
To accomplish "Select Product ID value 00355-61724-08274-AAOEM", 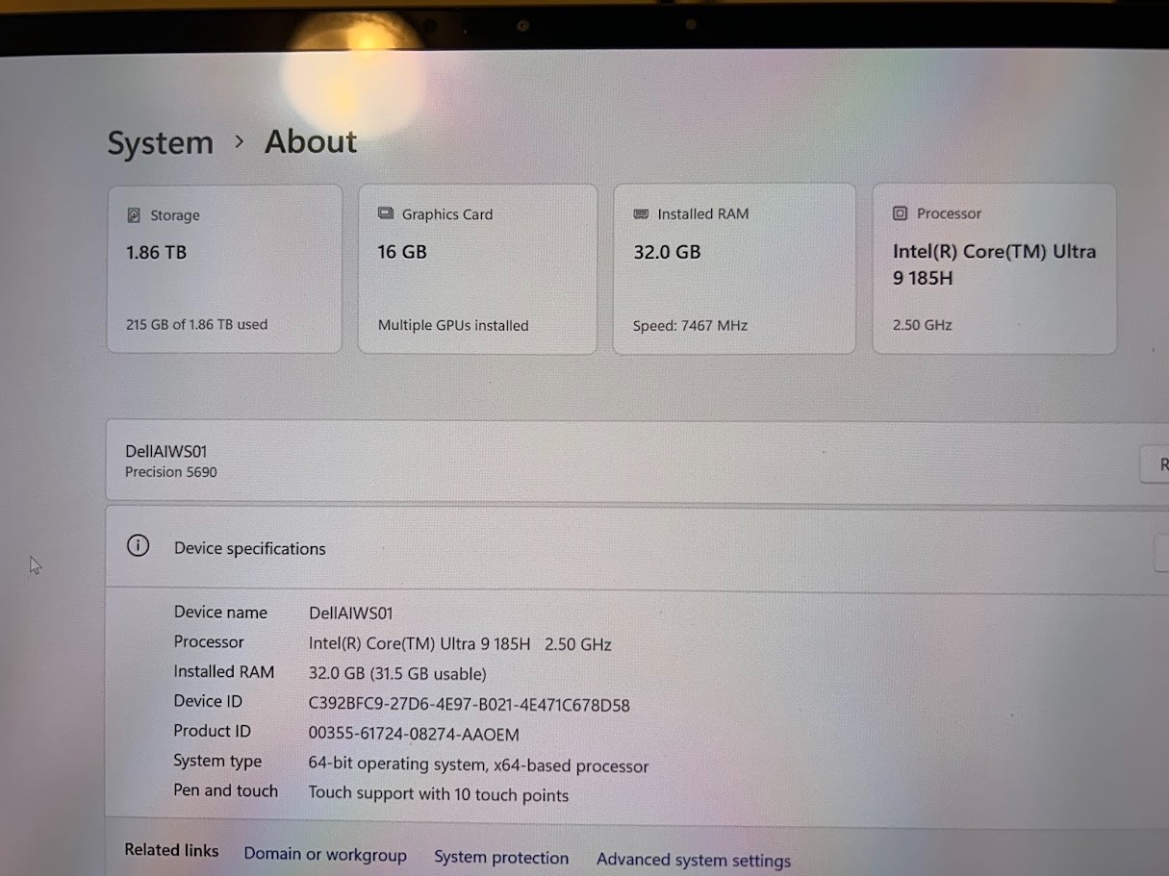I will tap(414, 735).
